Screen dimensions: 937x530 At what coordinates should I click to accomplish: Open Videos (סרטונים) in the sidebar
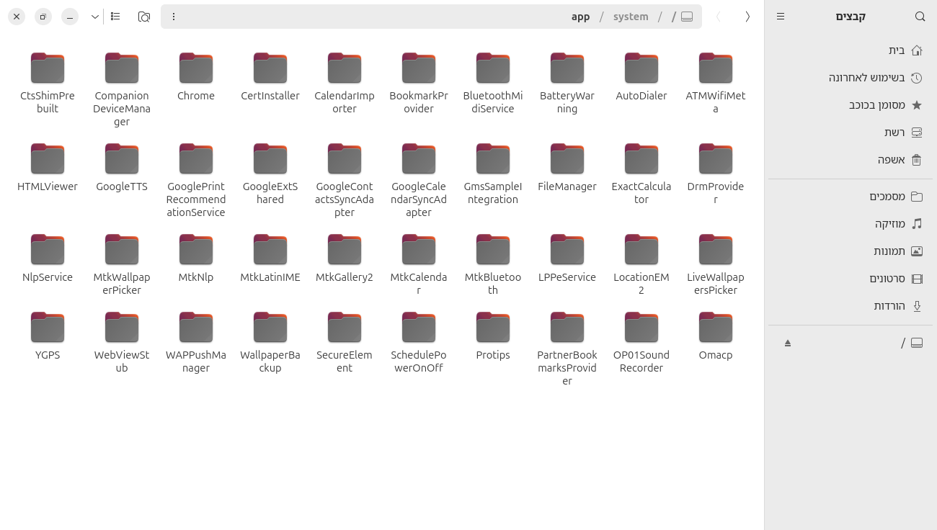pos(851,279)
